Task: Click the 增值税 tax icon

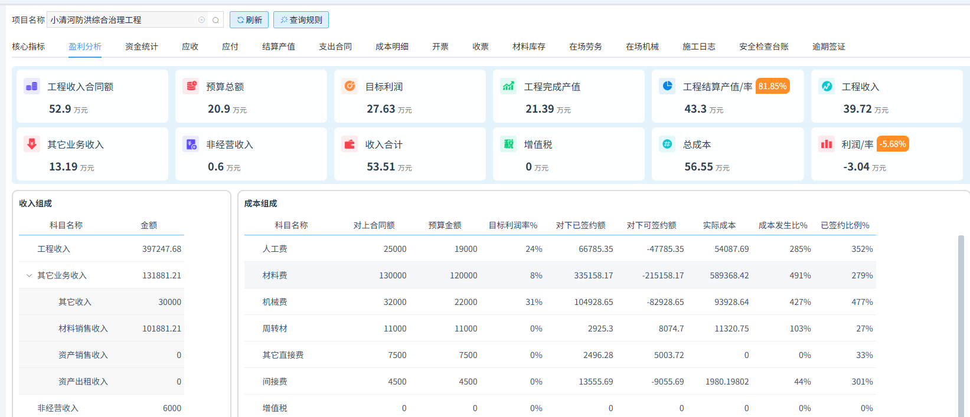Action: pyautogui.click(x=508, y=144)
